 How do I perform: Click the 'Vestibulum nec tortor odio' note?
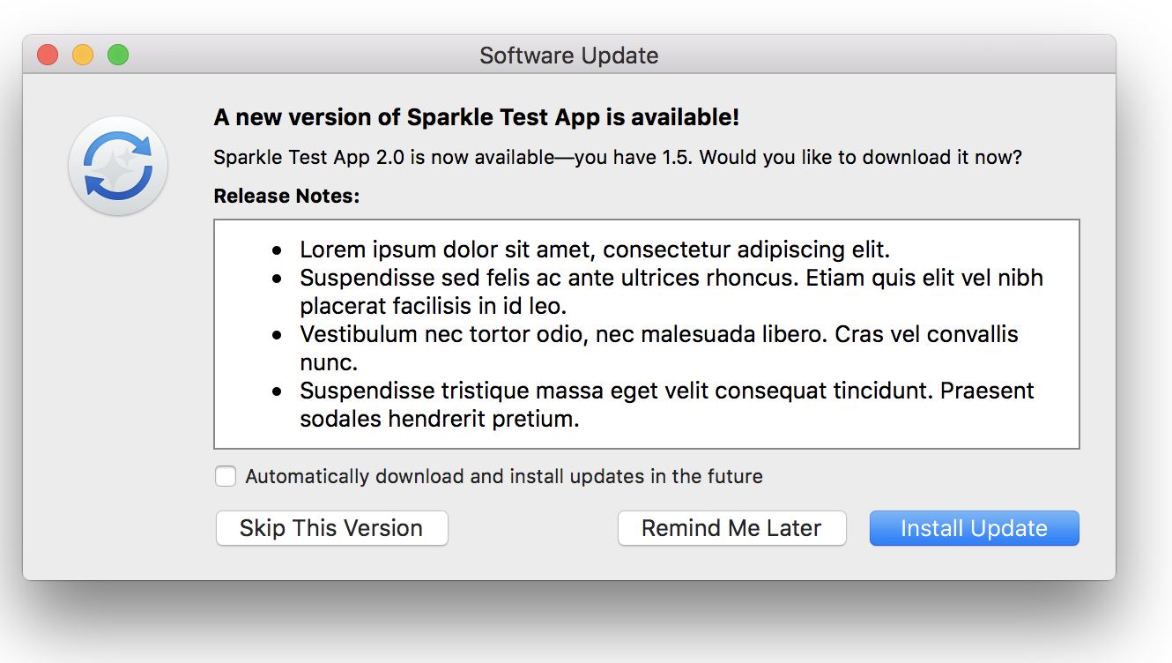[659, 348]
